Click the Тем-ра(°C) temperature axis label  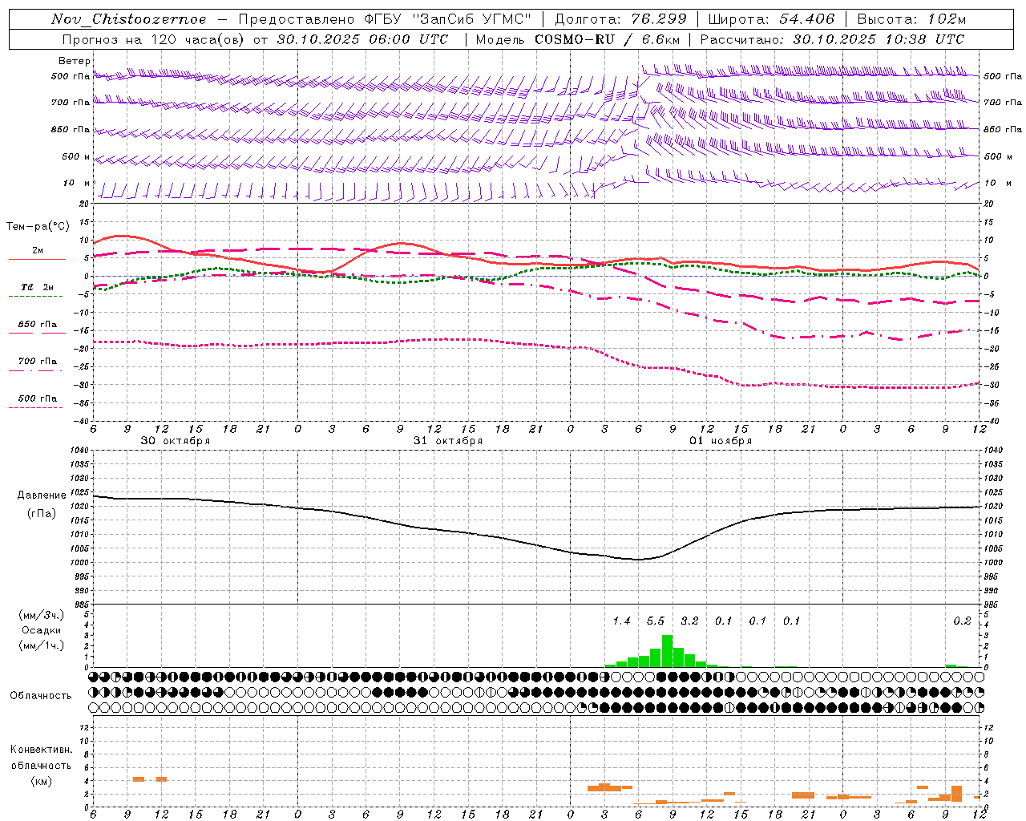click(38, 227)
